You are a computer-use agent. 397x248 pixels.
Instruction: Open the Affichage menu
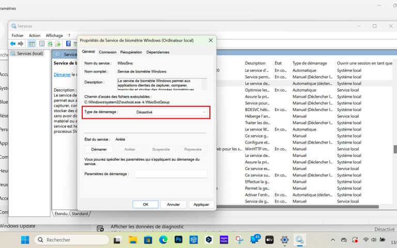[x=54, y=36]
